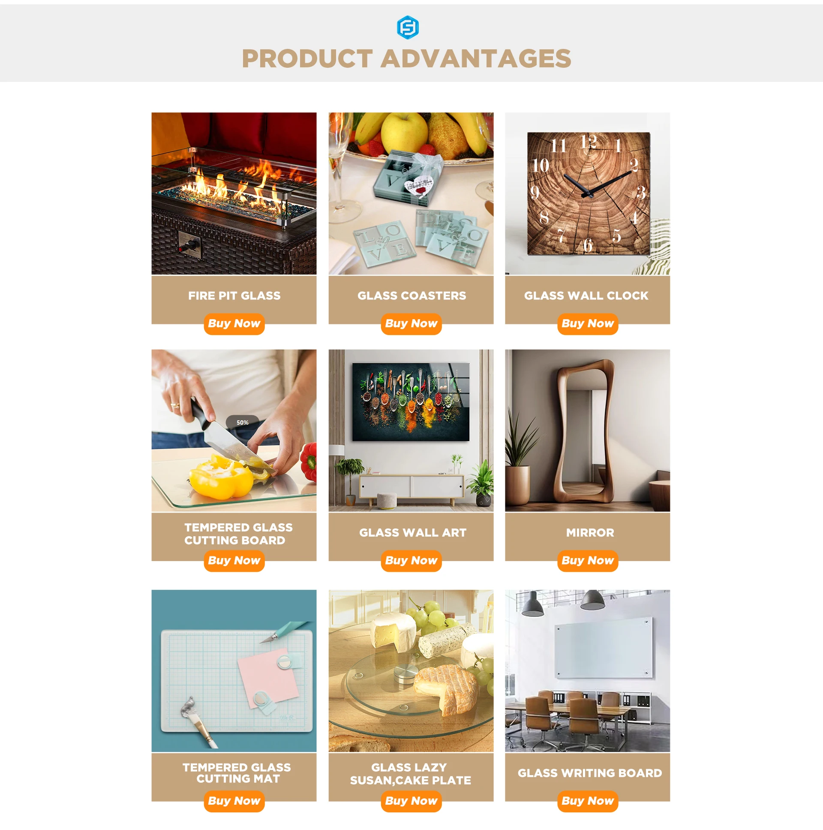Click Buy Now under Glass Writing Board
The height and width of the screenshot is (830, 823).
pyautogui.click(x=587, y=801)
